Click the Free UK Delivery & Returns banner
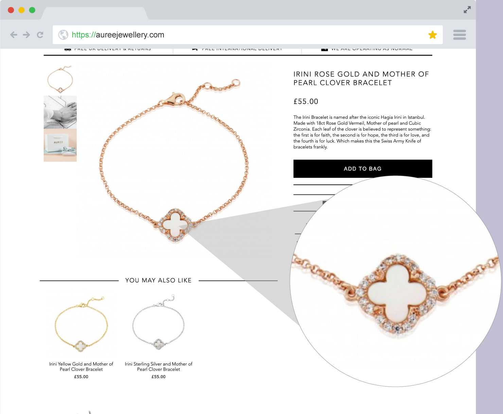This screenshot has height=414, width=503. pos(108,49)
